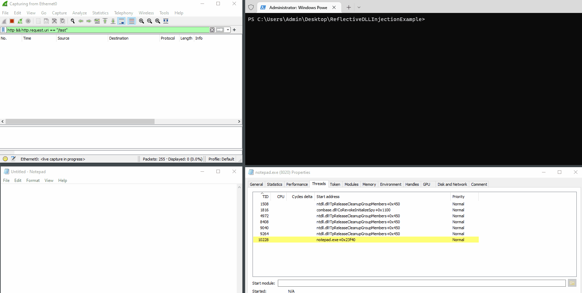This screenshot has width=582, height=293.
Task: Click the expert information status circle
Action: [x=5, y=159]
